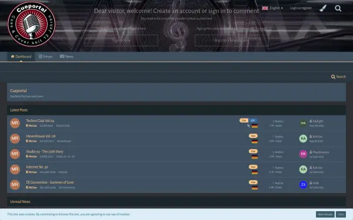Click the Hexenhouse category link

(x=64, y=141)
